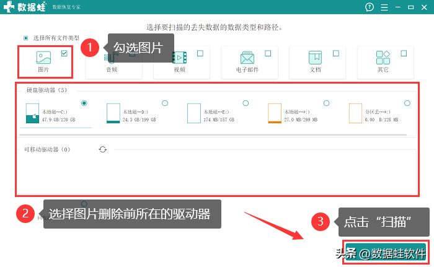
Task: Click the 47.9 GB/120 GB text
Action: 59,120
